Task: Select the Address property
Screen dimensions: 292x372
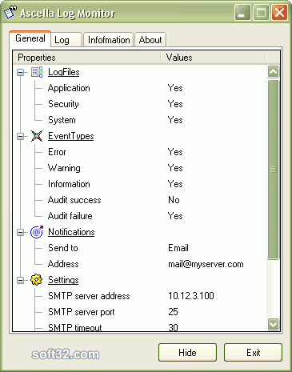Action: [x=63, y=264]
